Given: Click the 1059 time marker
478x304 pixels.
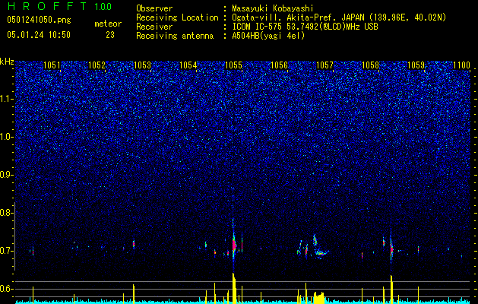Looking at the screenshot, I should tap(416, 65).
